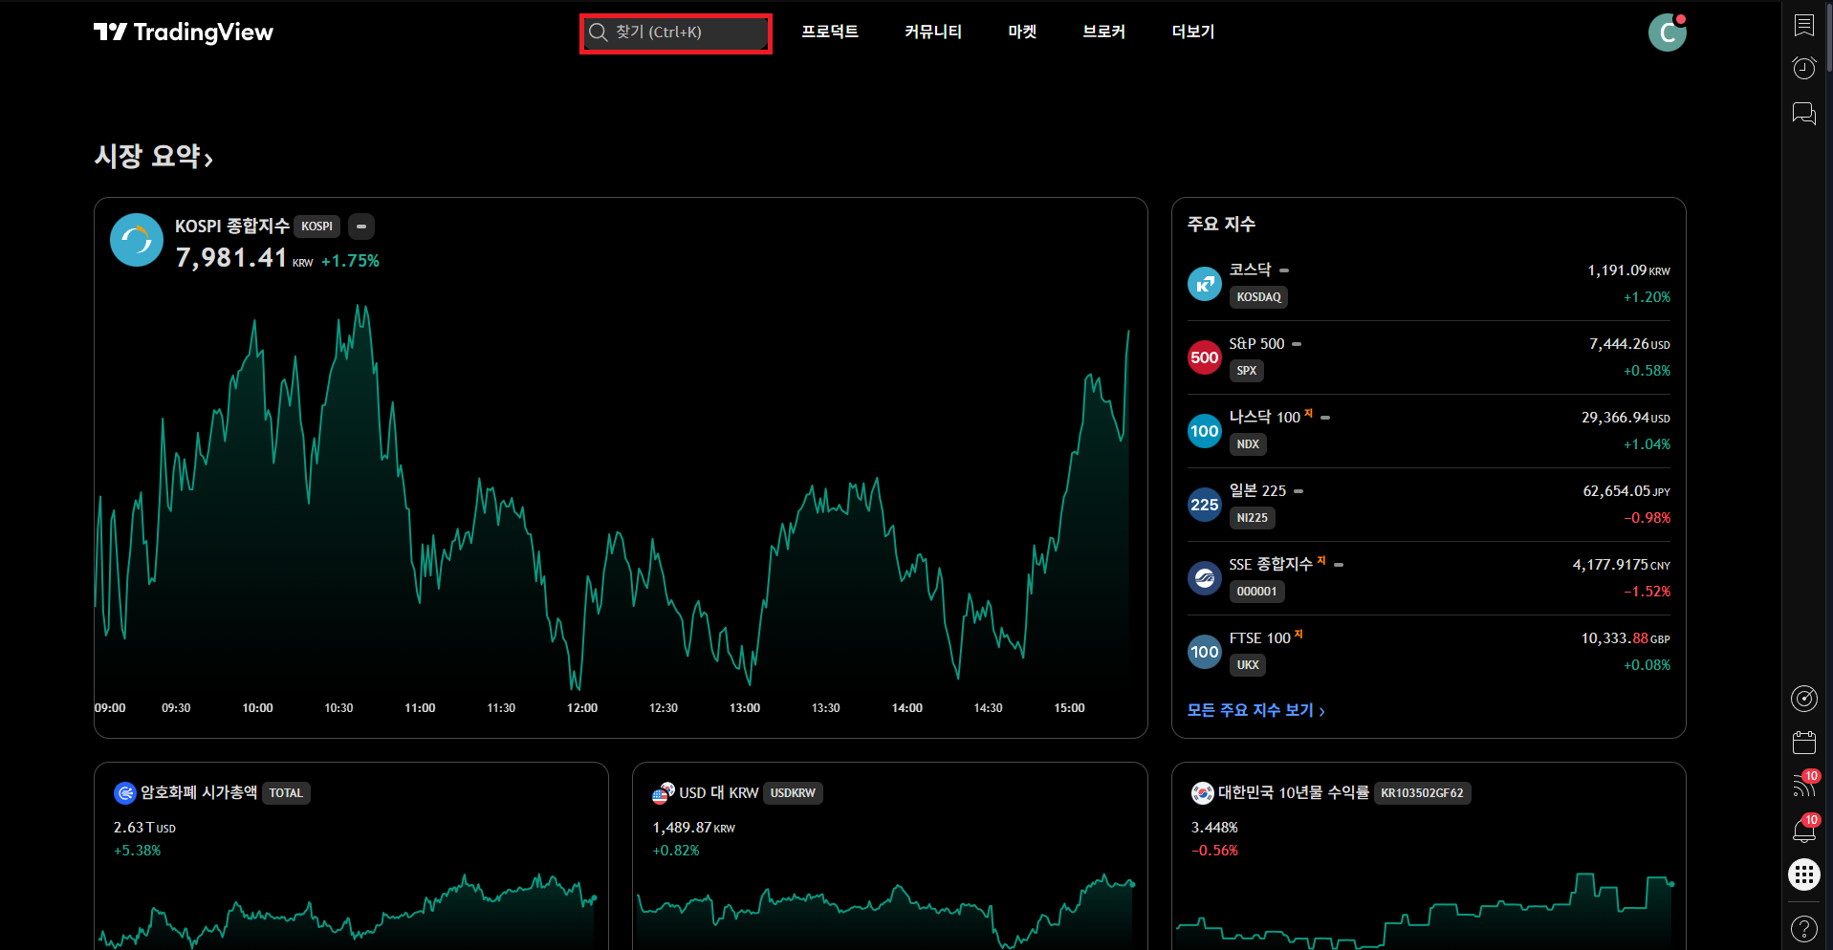Open the 시장 요약 heading link
Screen dimensions: 1833x950
[154, 157]
